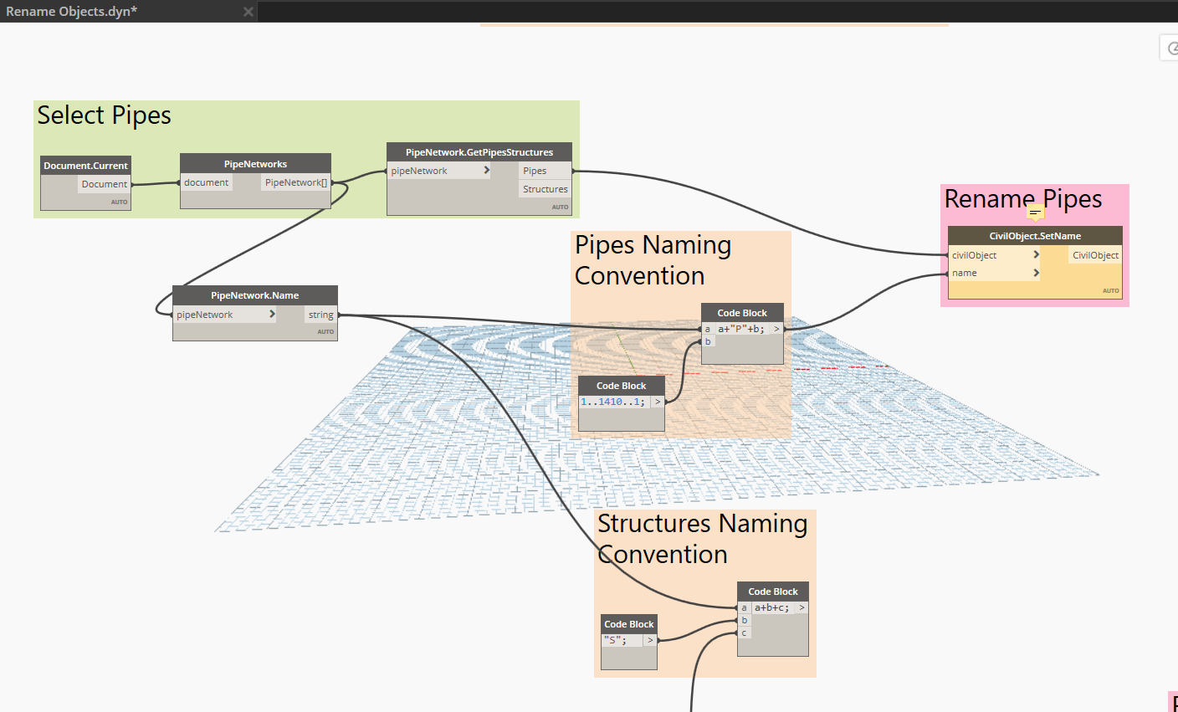This screenshot has height=712, width=1178.
Task: Click output arrow of a+"P"+b code block
Action: click(x=776, y=329)
